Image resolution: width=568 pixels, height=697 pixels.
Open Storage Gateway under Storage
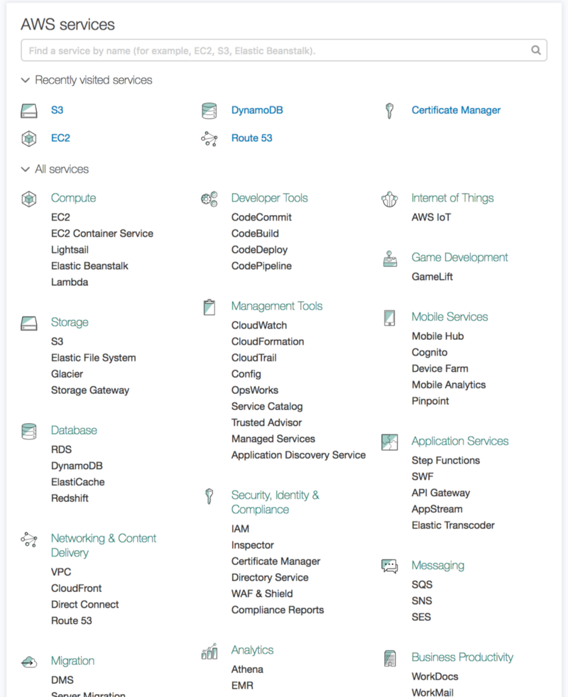tap(90, 390)
